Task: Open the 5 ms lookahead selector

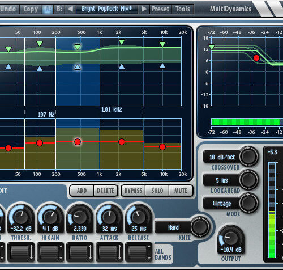Action: (x=222, y=180)
